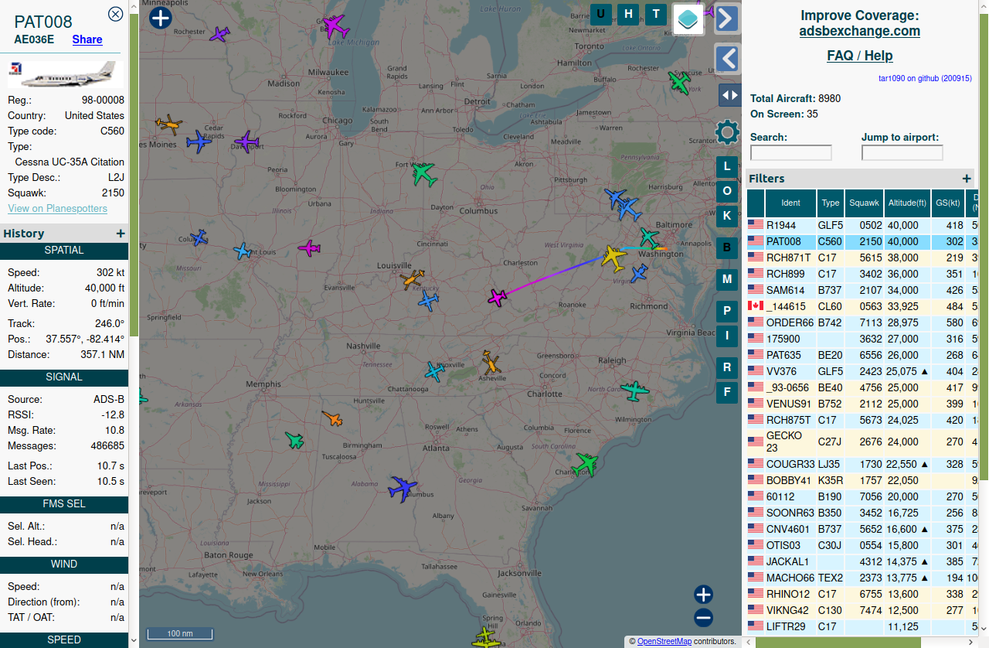Viewport: 989px width, 648px height.
Task: Expand the History section
Action: tap(120, 234)
